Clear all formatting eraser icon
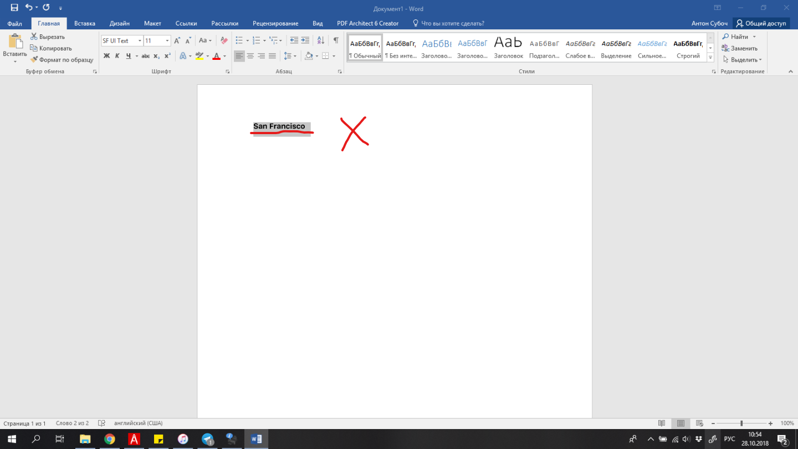This screenshot has height=449, width=798. (224, 40)
